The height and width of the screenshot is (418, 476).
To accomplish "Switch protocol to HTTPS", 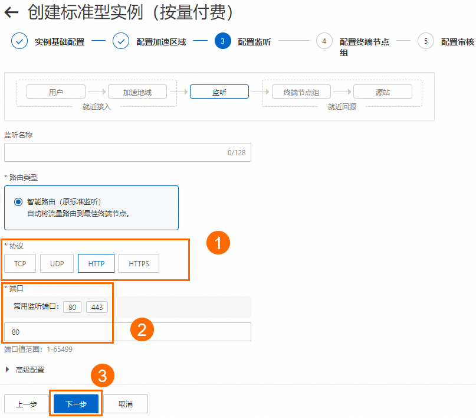I will pos(138,264).
